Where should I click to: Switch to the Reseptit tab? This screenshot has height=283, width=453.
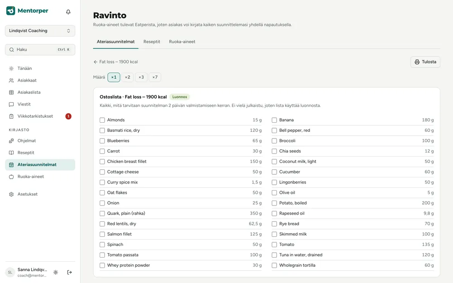(x=152, y=42)
